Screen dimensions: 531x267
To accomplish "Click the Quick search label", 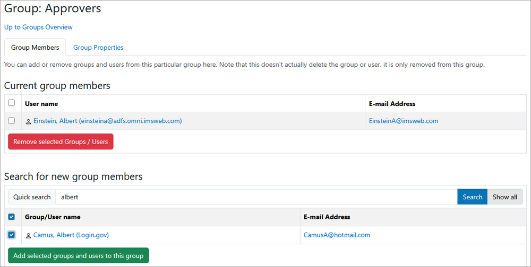I will tap(32, 197).
